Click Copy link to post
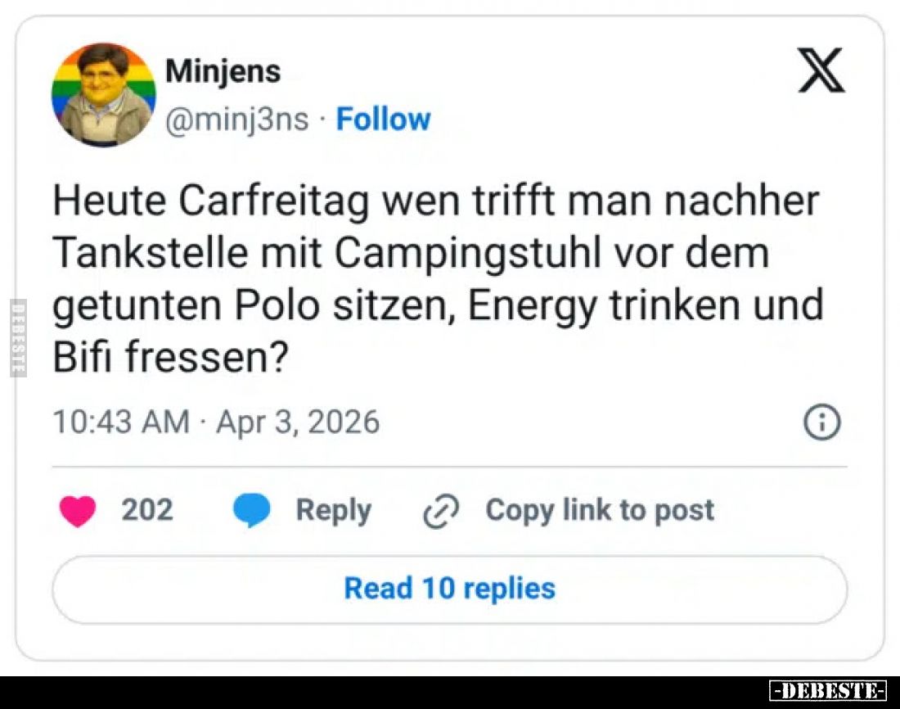The image size is (900, 709). pos(599,510)
